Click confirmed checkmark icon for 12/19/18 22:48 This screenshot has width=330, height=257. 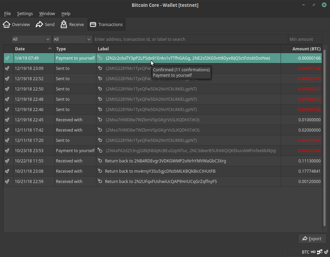pos(7,99)
